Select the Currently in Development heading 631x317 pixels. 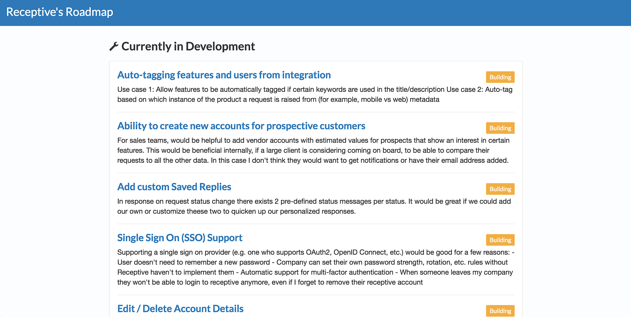click(188, 47)
